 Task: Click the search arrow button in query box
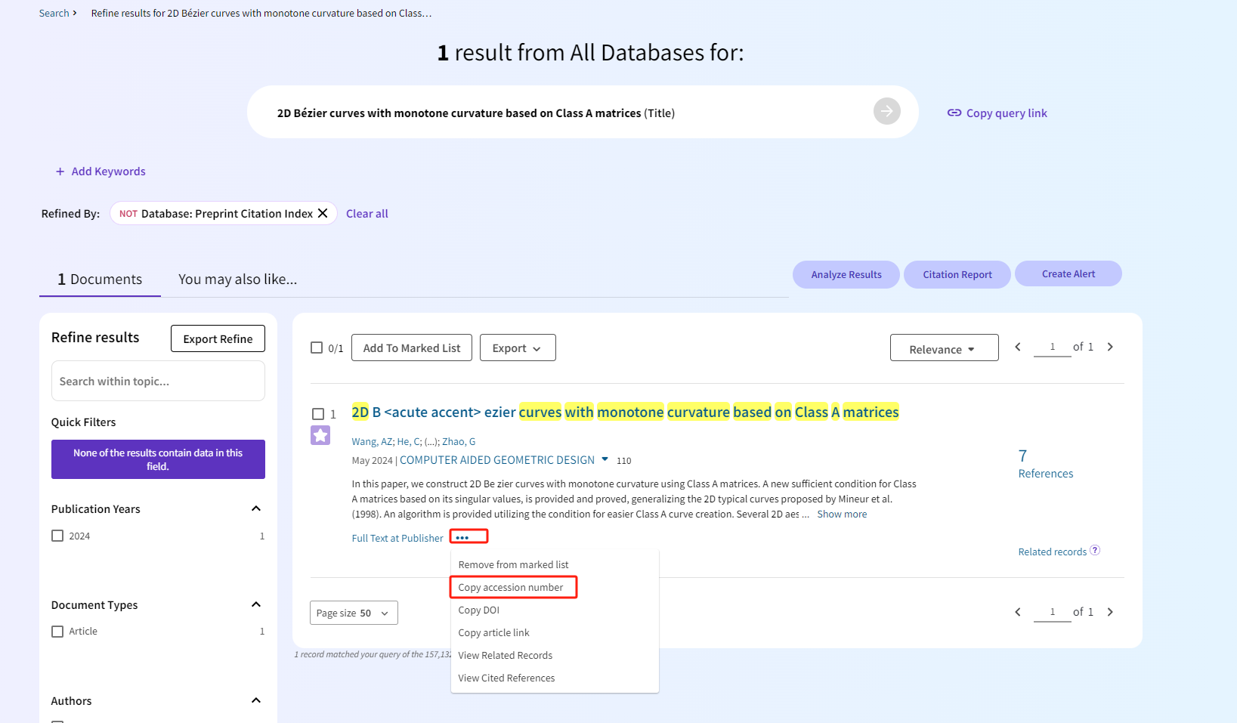[886, 111]
